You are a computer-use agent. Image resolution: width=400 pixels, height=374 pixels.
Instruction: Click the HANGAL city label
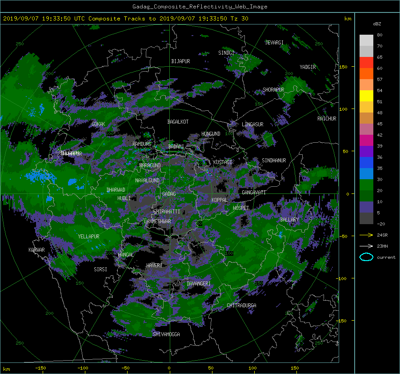tap(125, 255)
